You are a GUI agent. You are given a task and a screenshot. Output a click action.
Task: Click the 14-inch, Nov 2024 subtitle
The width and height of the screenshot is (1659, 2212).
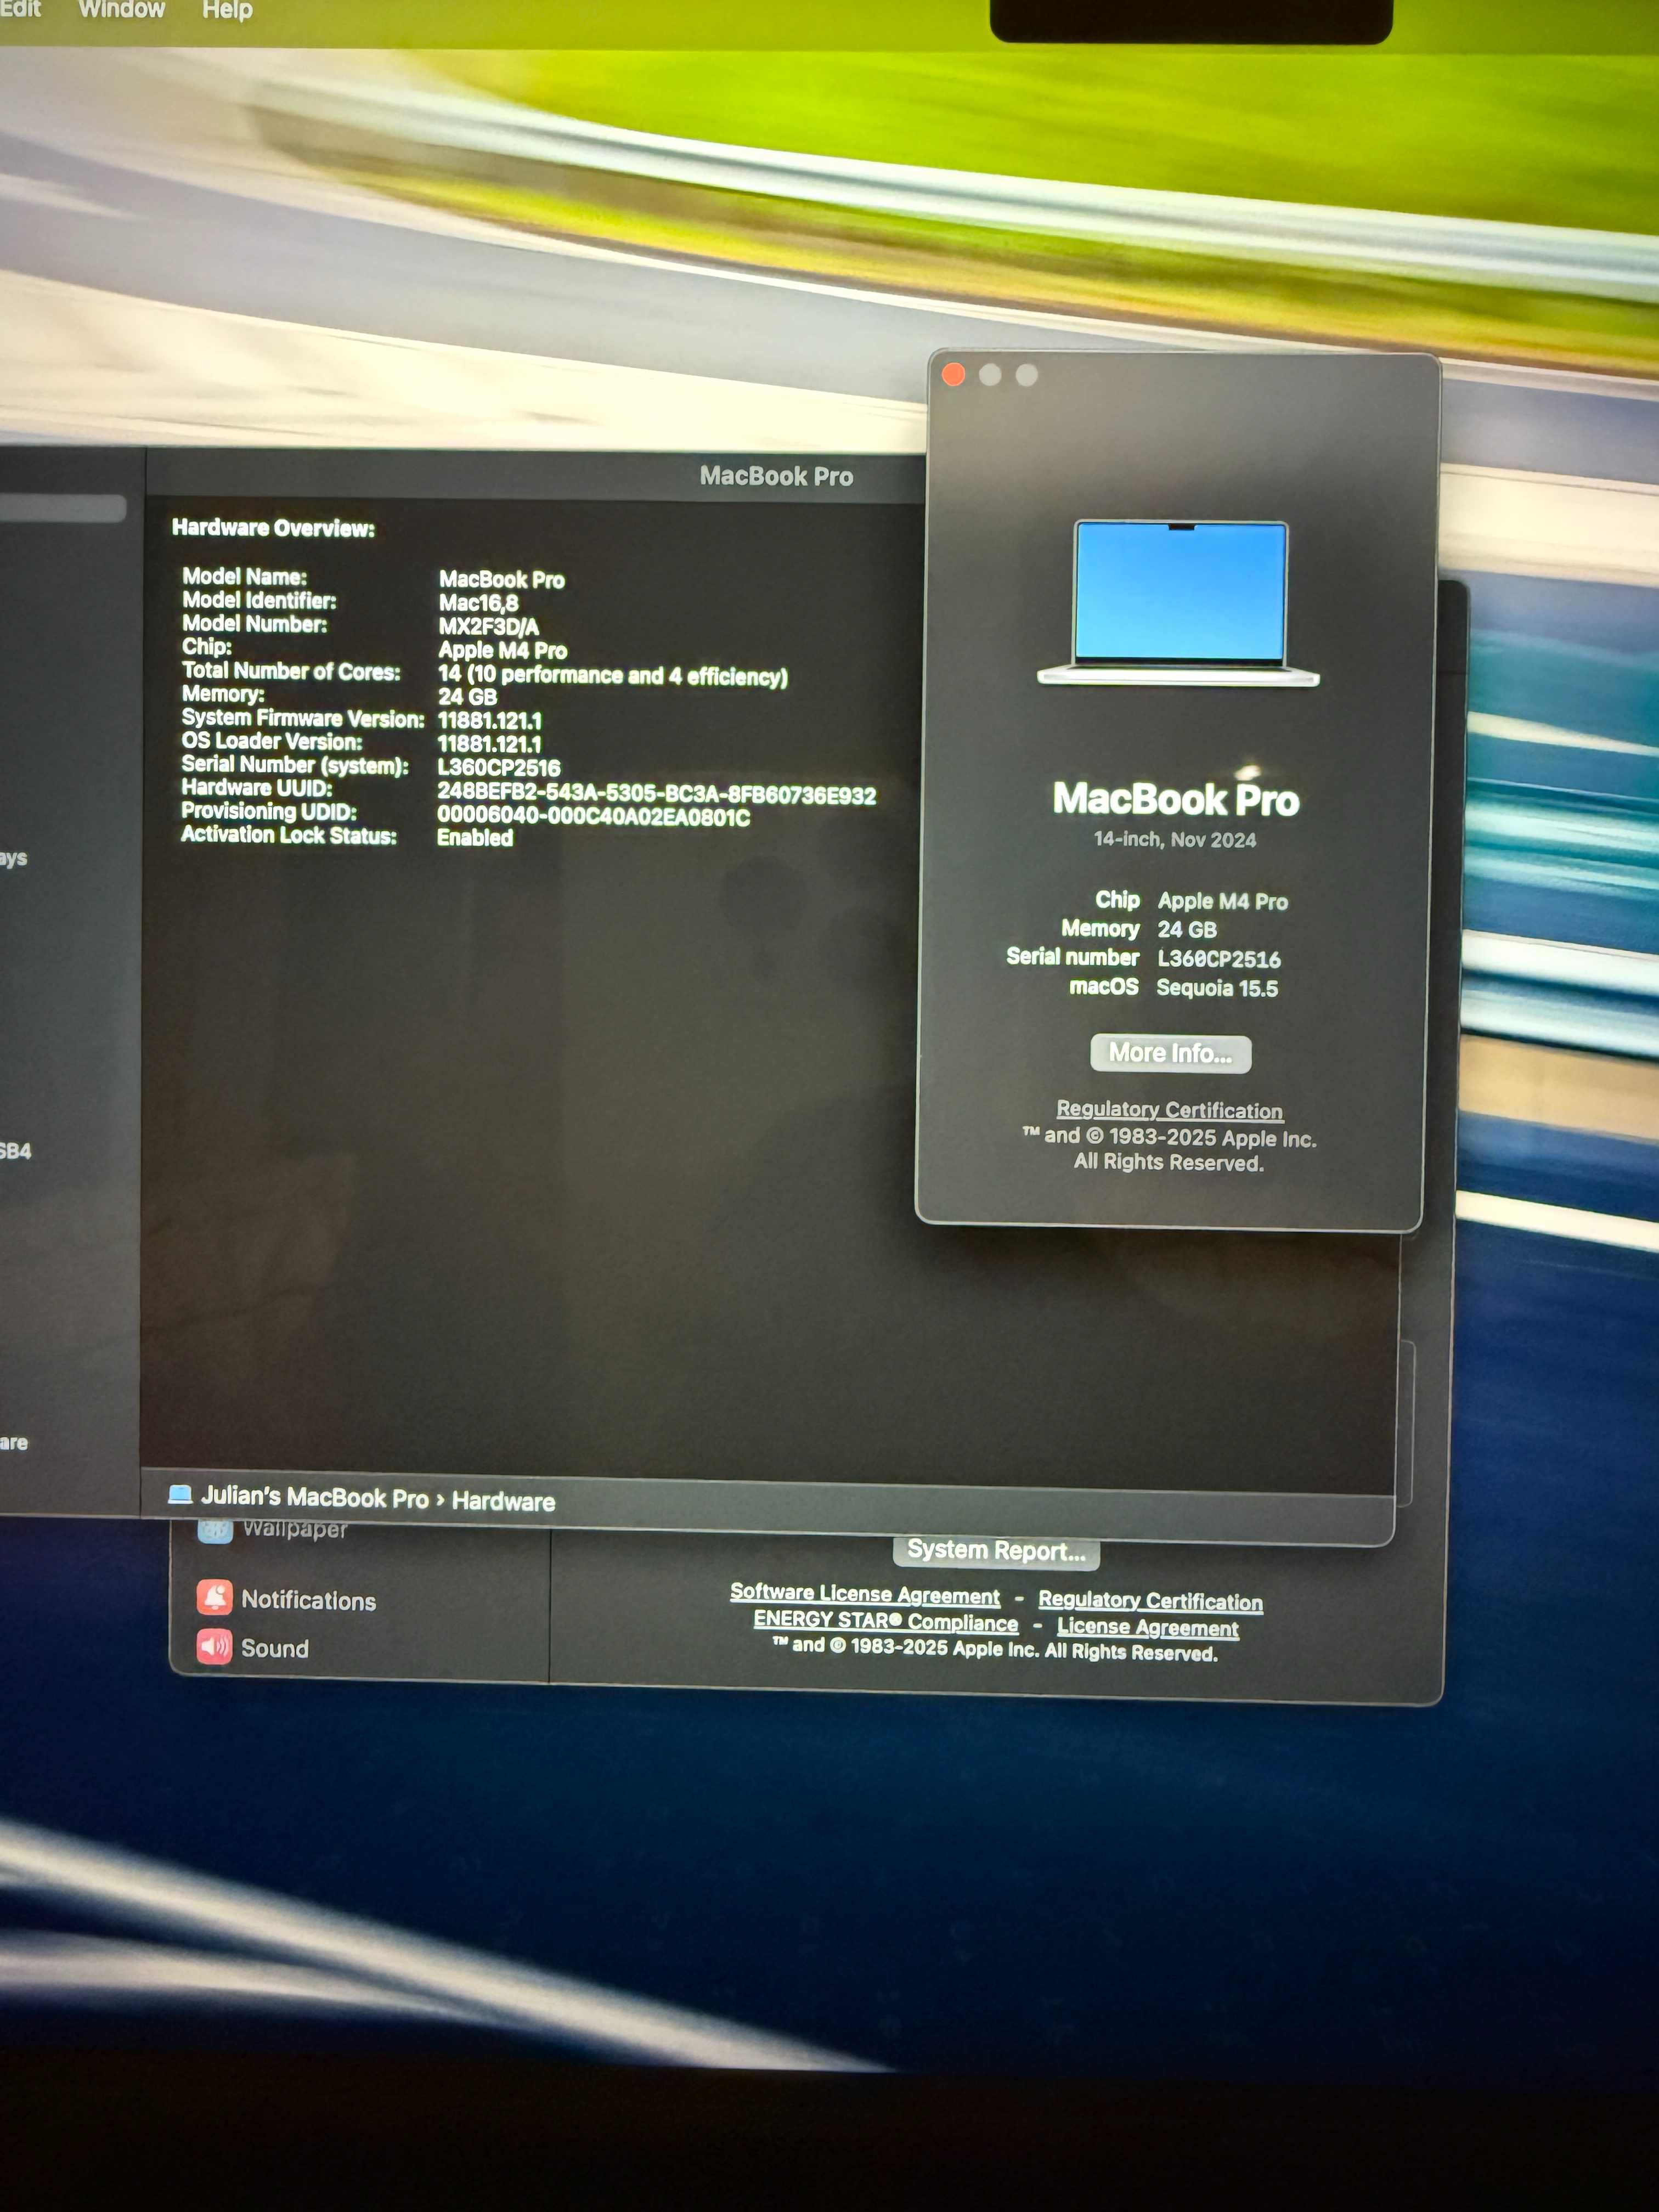(x=1174, y=839)
